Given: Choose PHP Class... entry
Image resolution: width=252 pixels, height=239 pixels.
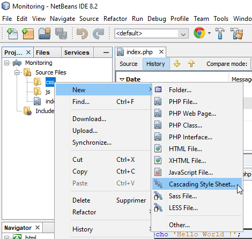Looking at the screenshot, I should (x=197, y=125).
